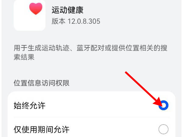This screenshot has height=137, width=183.
Task: Select the 仅使用期间允许 radio button
Action: pos(163,129)
